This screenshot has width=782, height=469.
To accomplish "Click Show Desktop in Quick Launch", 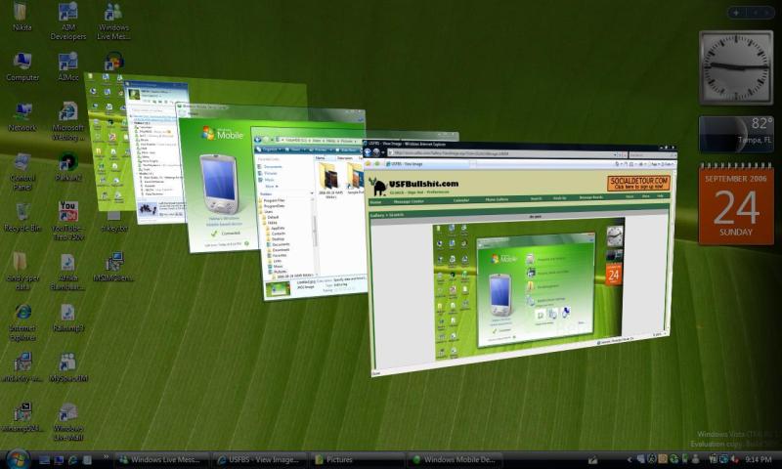I will 44,460.
